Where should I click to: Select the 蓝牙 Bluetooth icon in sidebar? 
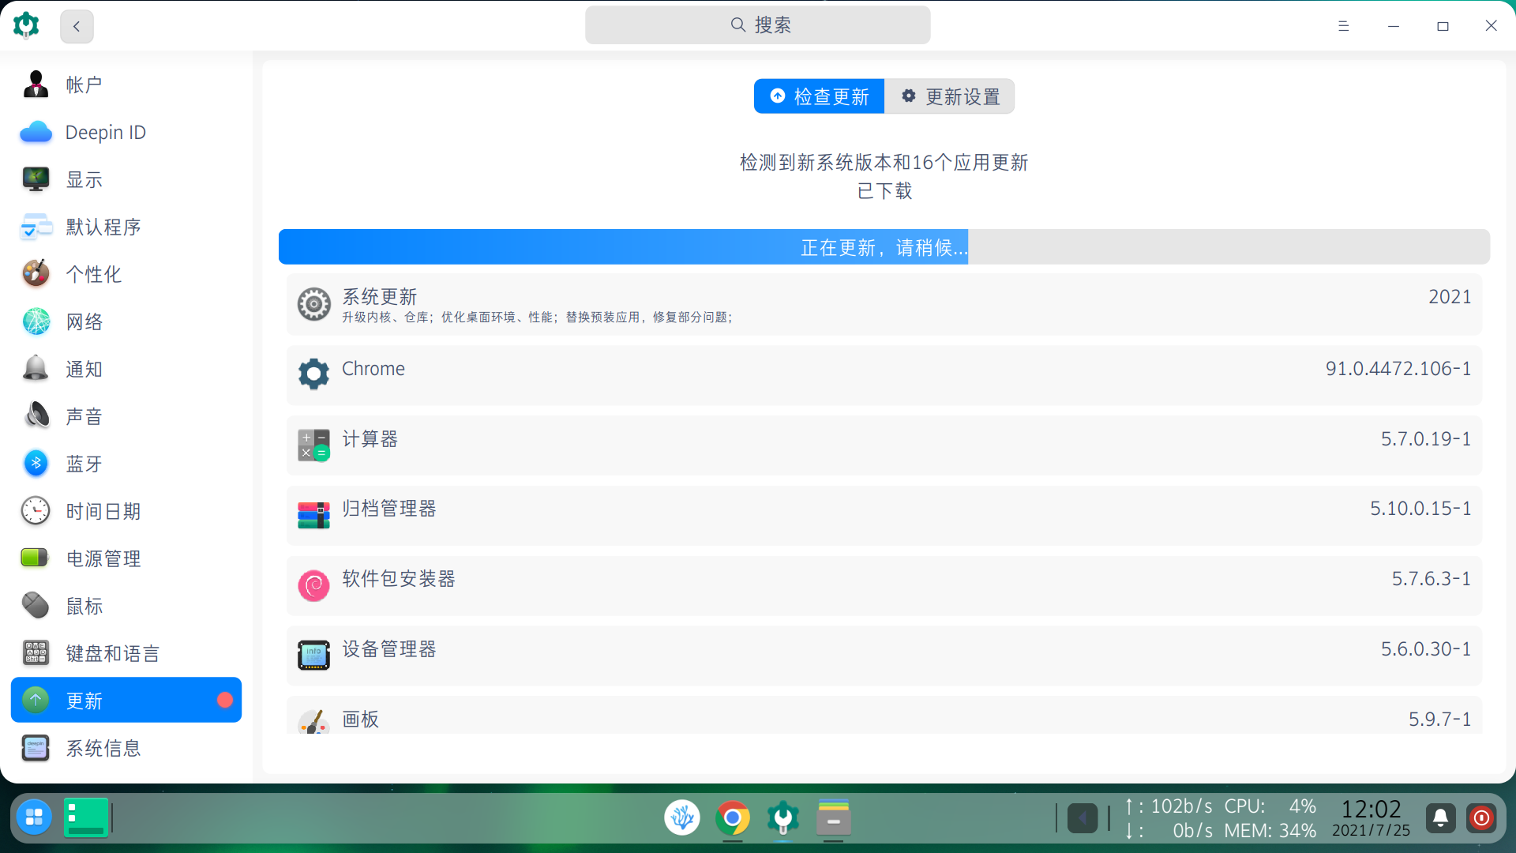pos(36,464)
